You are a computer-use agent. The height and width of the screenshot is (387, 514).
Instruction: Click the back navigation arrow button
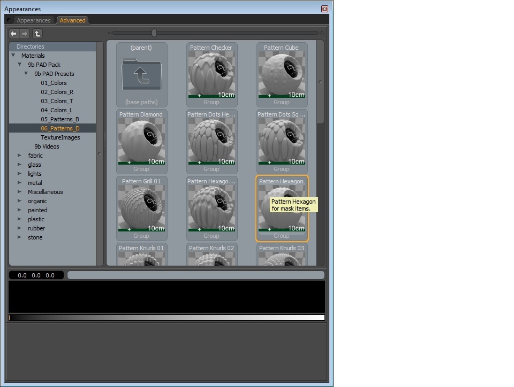(13, 33)
